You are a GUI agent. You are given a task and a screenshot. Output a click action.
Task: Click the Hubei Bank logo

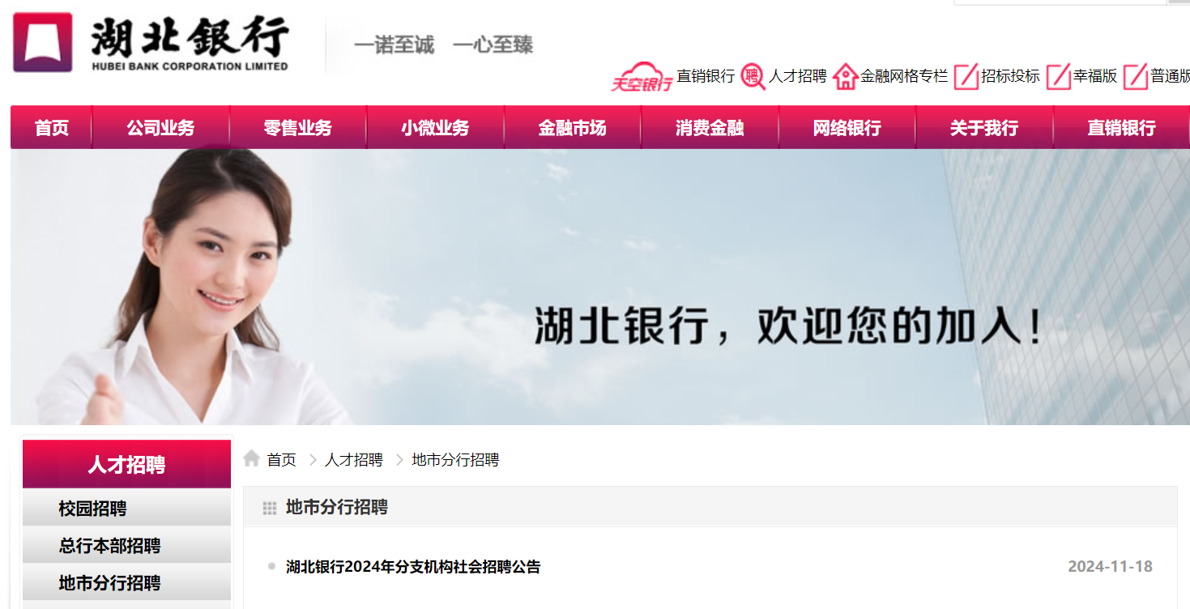tap(151, 42)
